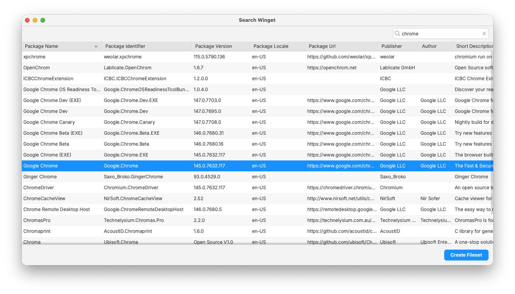Click the Google.Chrome identifier in the highlighted row
This screenshot has width=515, height=294.
click(121, 166)
